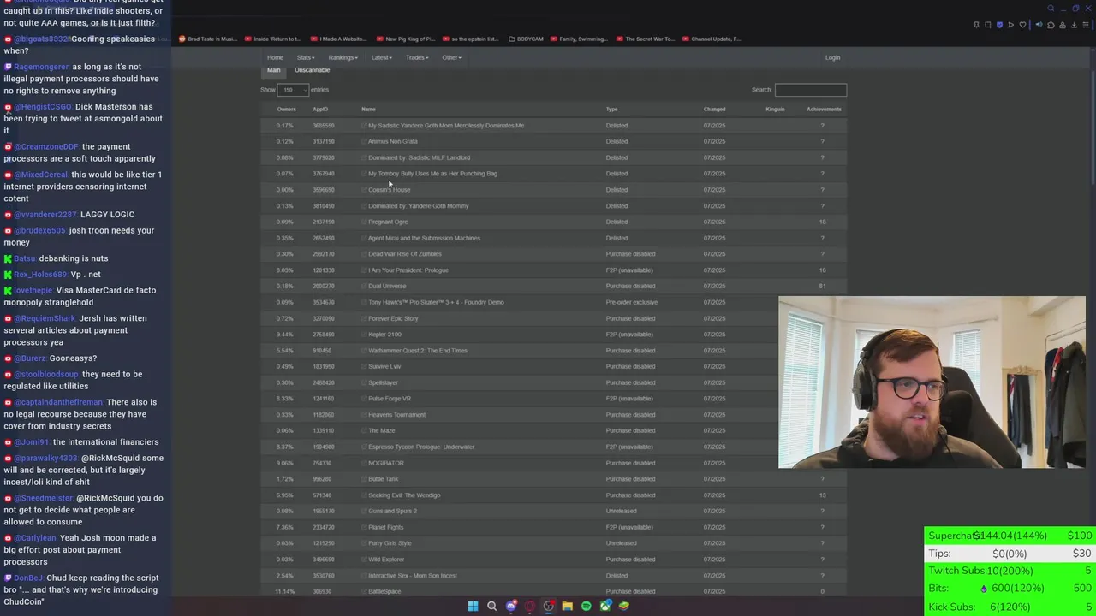Open the 'Dead War Rise Of Zombies' entry
1096x616 pixels.
coord(405,254)
